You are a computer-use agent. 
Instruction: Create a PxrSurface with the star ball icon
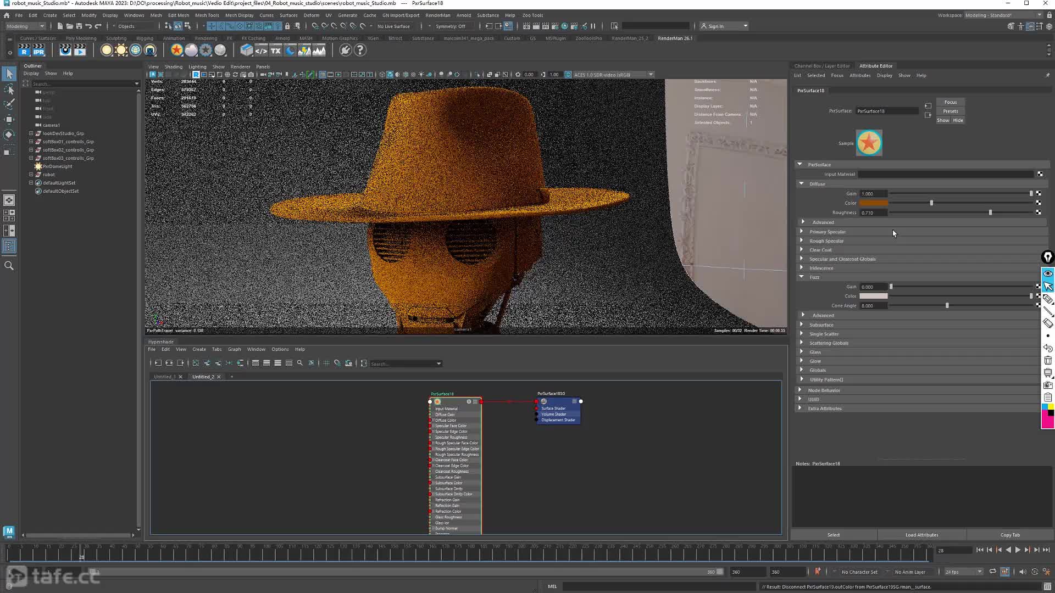pyautogui.click(x=176, y=51)
